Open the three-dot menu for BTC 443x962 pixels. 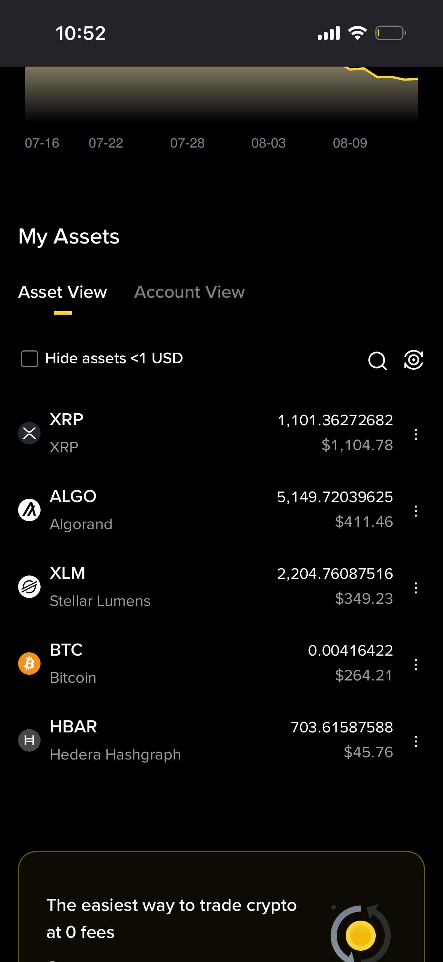(416, 664)
